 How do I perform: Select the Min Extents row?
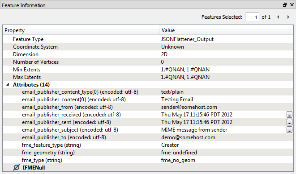point(148,70)
